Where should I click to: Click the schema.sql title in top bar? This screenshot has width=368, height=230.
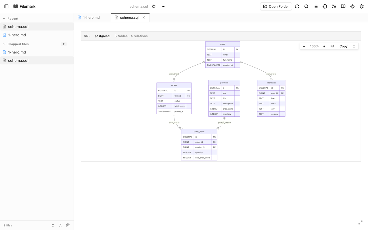(139, 6)
